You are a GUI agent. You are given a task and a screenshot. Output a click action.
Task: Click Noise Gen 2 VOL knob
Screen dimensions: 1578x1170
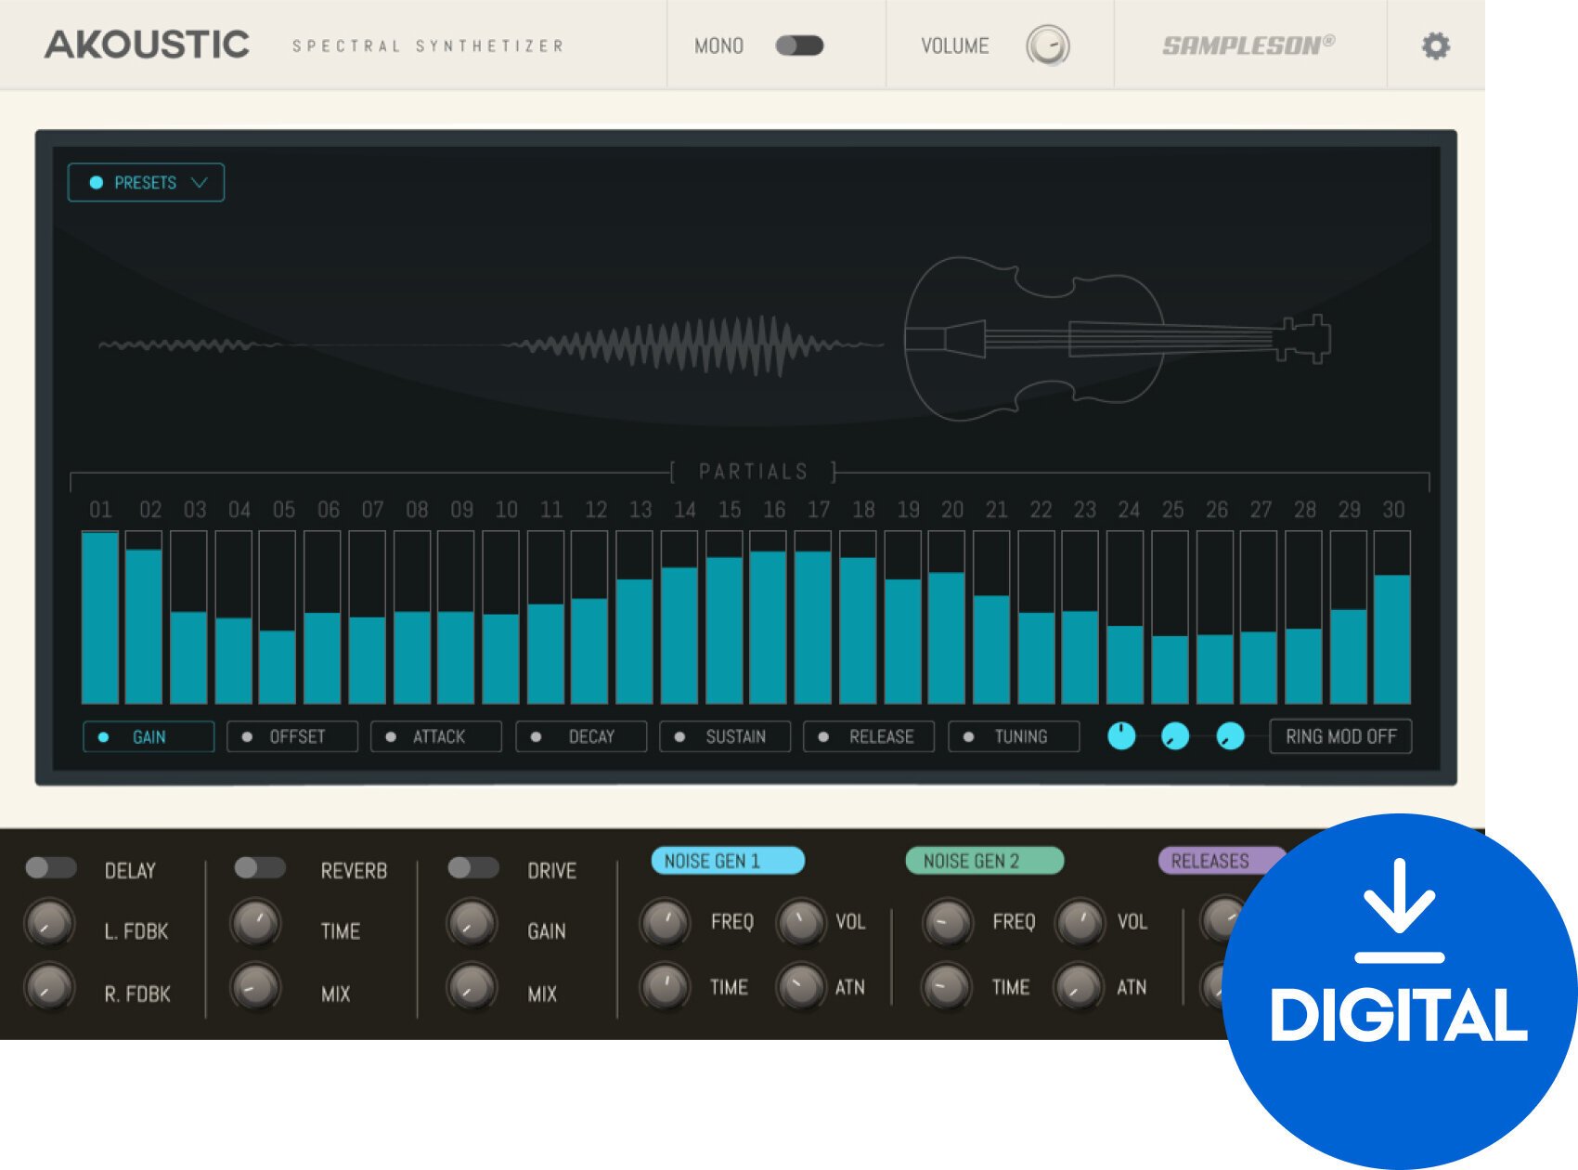click(x=1080, y=922)
